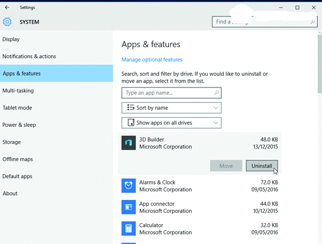
Task: Click the Find a setting search box
Action: (265, 22)
